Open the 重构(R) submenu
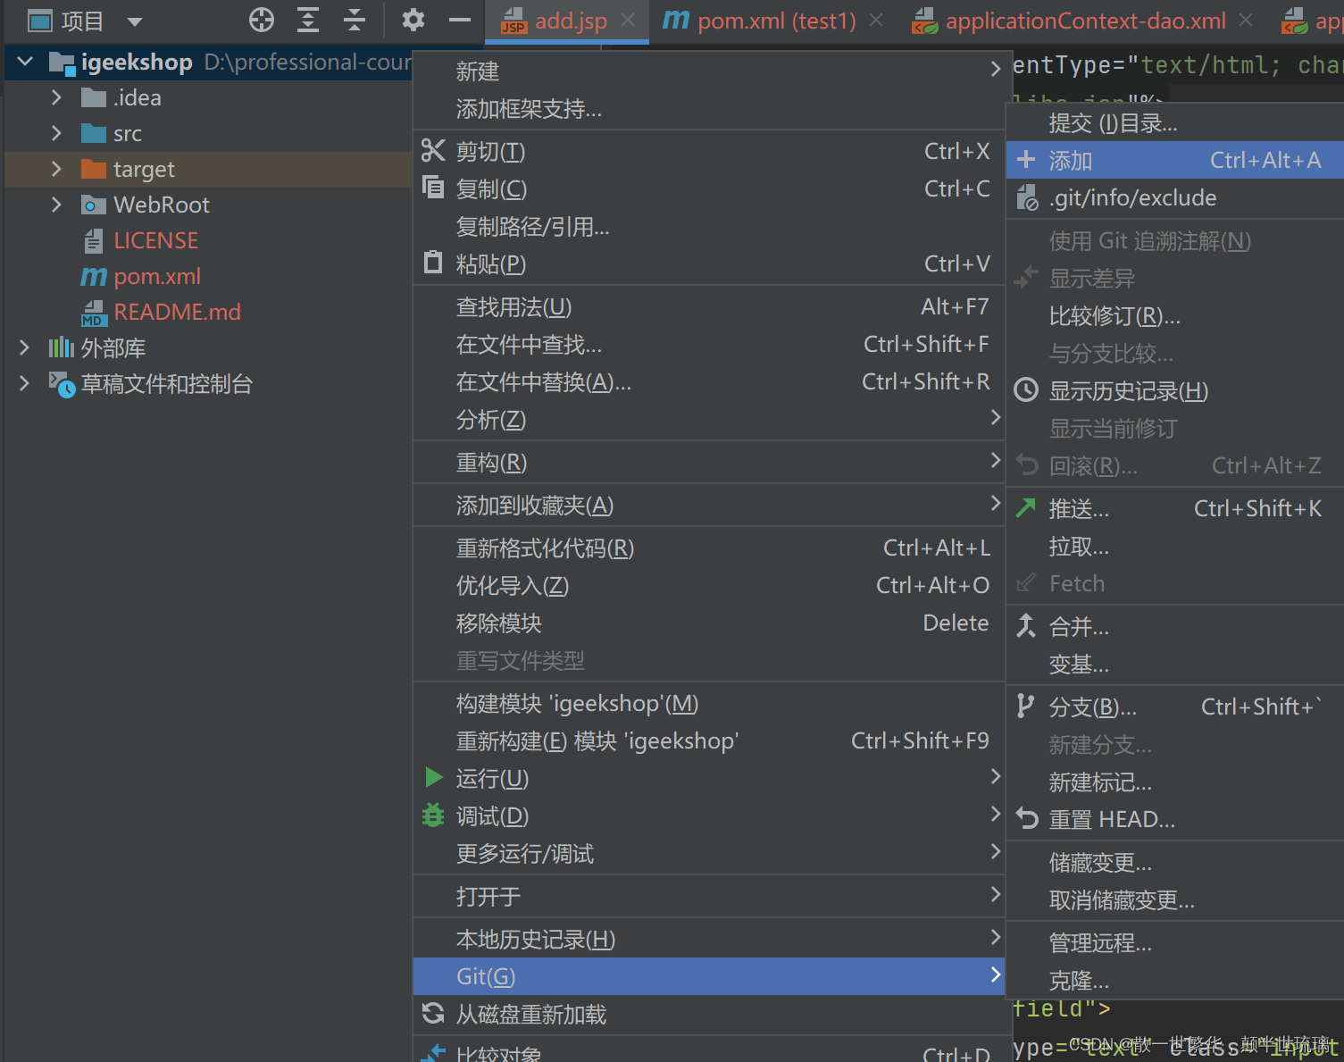 click(x=709, y=462)
